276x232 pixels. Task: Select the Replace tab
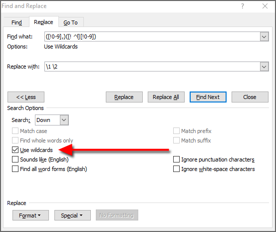pos(43,22)
